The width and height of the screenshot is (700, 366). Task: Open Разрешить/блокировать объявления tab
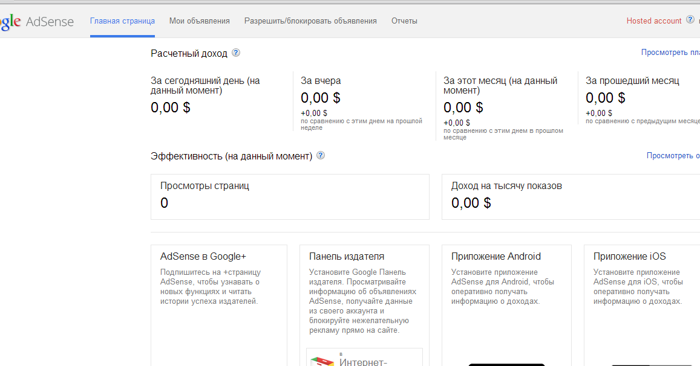coord(310,21)
